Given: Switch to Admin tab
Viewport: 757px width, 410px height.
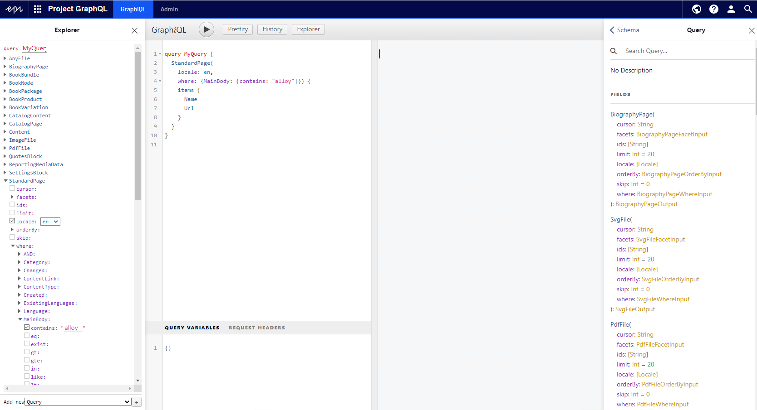Looking at the screenshot, I should (169, 9).
